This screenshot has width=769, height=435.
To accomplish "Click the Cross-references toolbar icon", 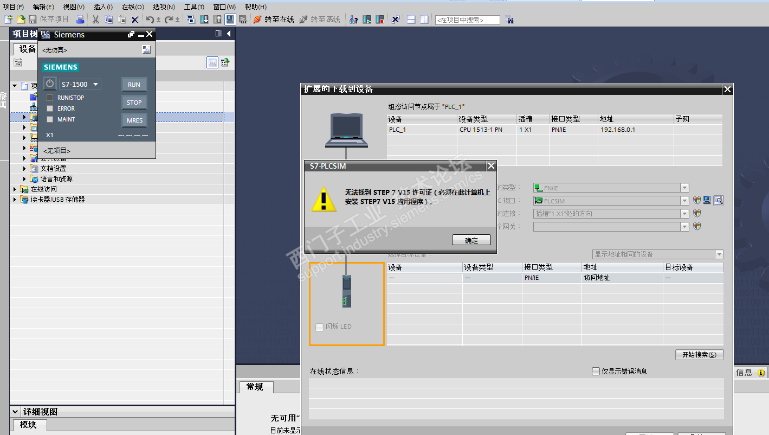I will tap(396, 20).
